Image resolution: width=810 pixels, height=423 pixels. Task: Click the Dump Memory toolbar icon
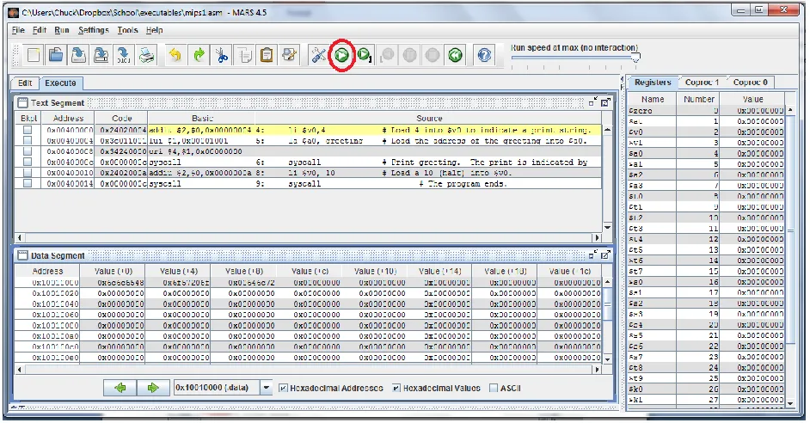(124, 55)
